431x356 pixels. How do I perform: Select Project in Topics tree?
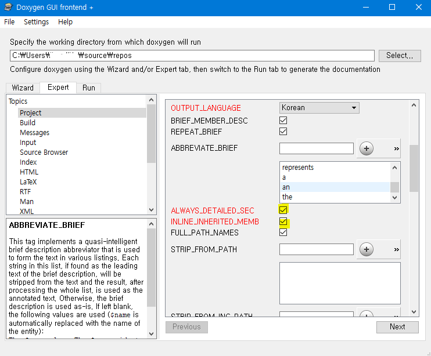[x=82, y=112]
